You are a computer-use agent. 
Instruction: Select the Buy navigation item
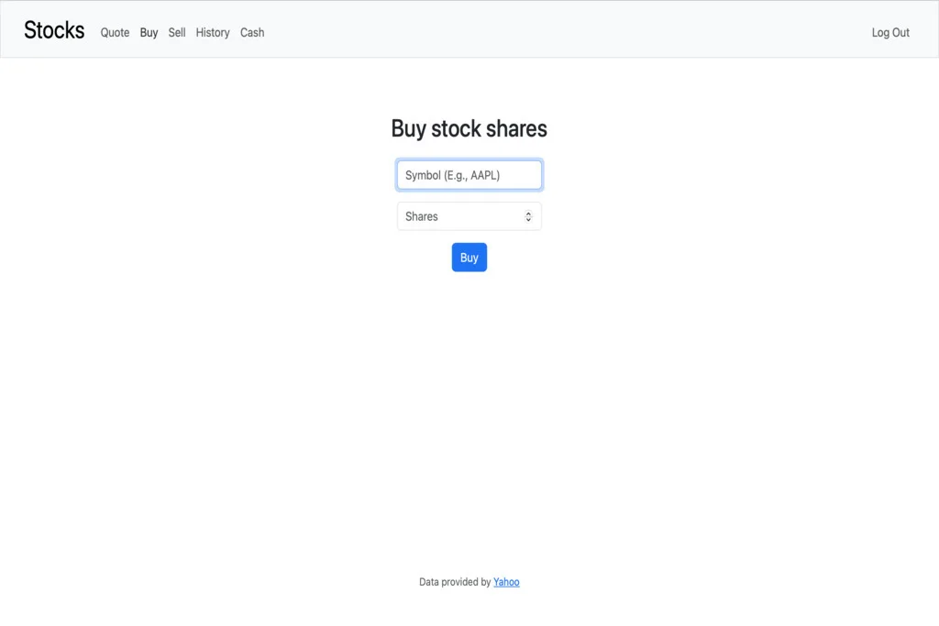(x=149, y=32)
